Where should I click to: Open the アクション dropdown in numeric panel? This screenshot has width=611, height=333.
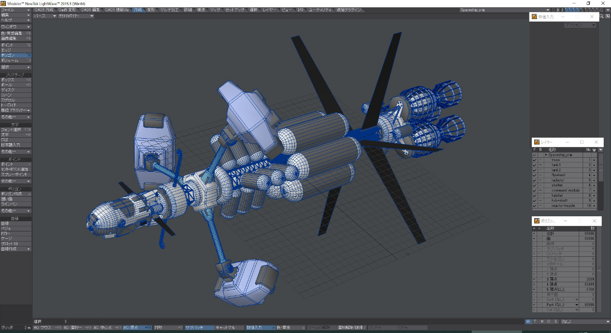pos(580,25)
